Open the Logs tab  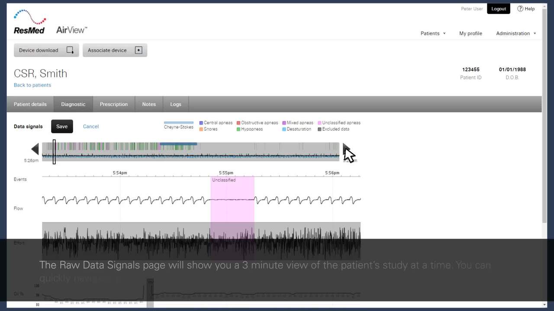pos(176,104)
